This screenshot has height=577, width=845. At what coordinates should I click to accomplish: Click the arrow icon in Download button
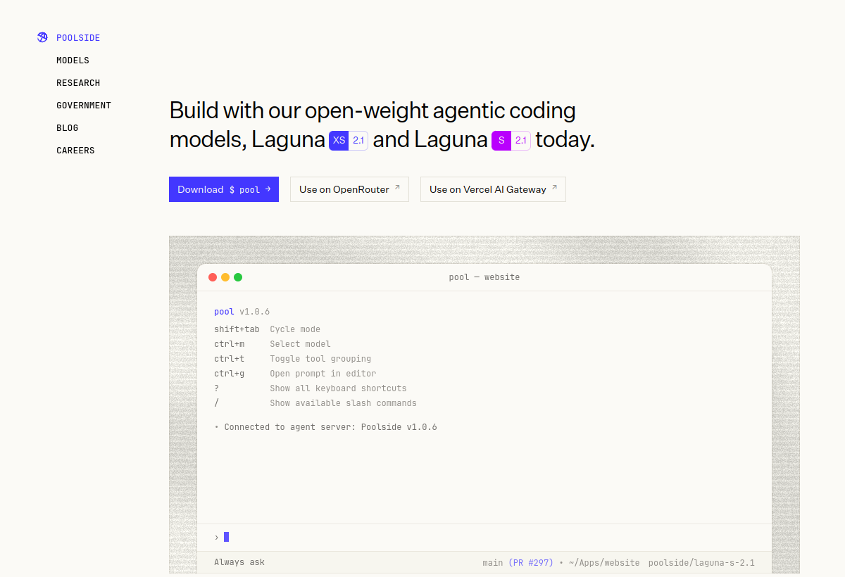(x=268, y=189)
